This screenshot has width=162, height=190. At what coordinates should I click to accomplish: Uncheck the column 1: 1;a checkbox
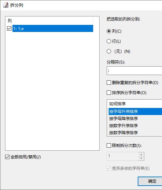[9, 29]
